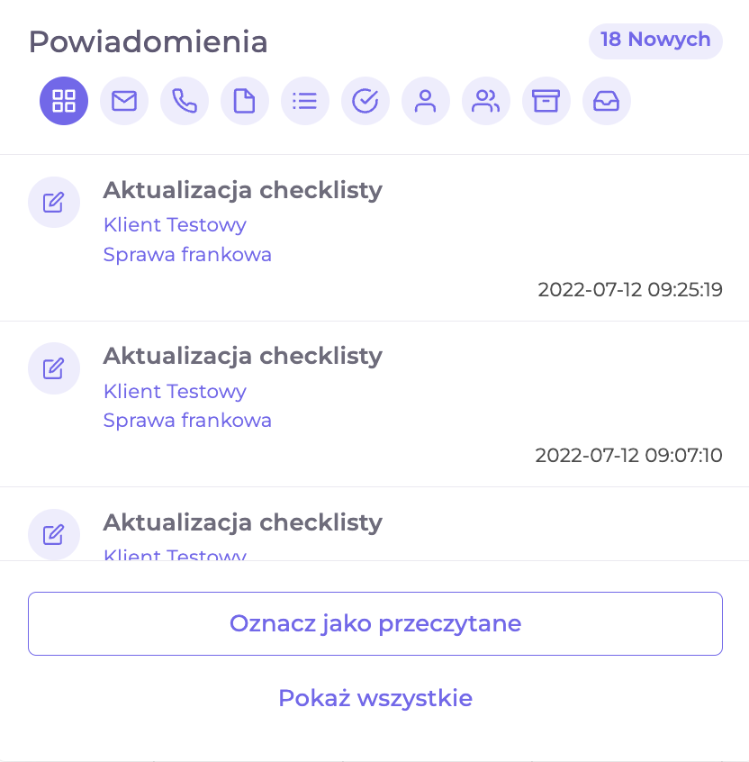Show document notifications filter icon
Screen dimensions: 749x762
[x=244, y=101]
